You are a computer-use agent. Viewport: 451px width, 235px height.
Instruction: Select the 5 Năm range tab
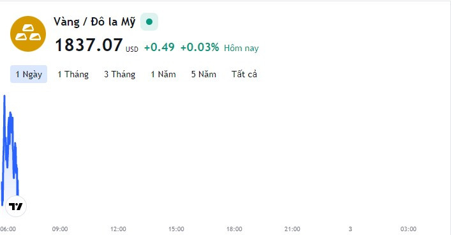pos(203,74)
